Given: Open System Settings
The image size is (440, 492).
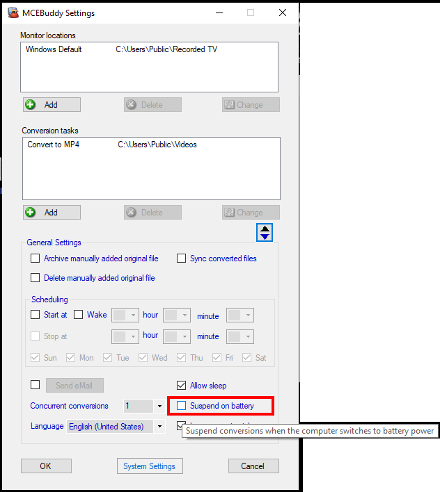Looking at the screenshot, I should point(149,466).
